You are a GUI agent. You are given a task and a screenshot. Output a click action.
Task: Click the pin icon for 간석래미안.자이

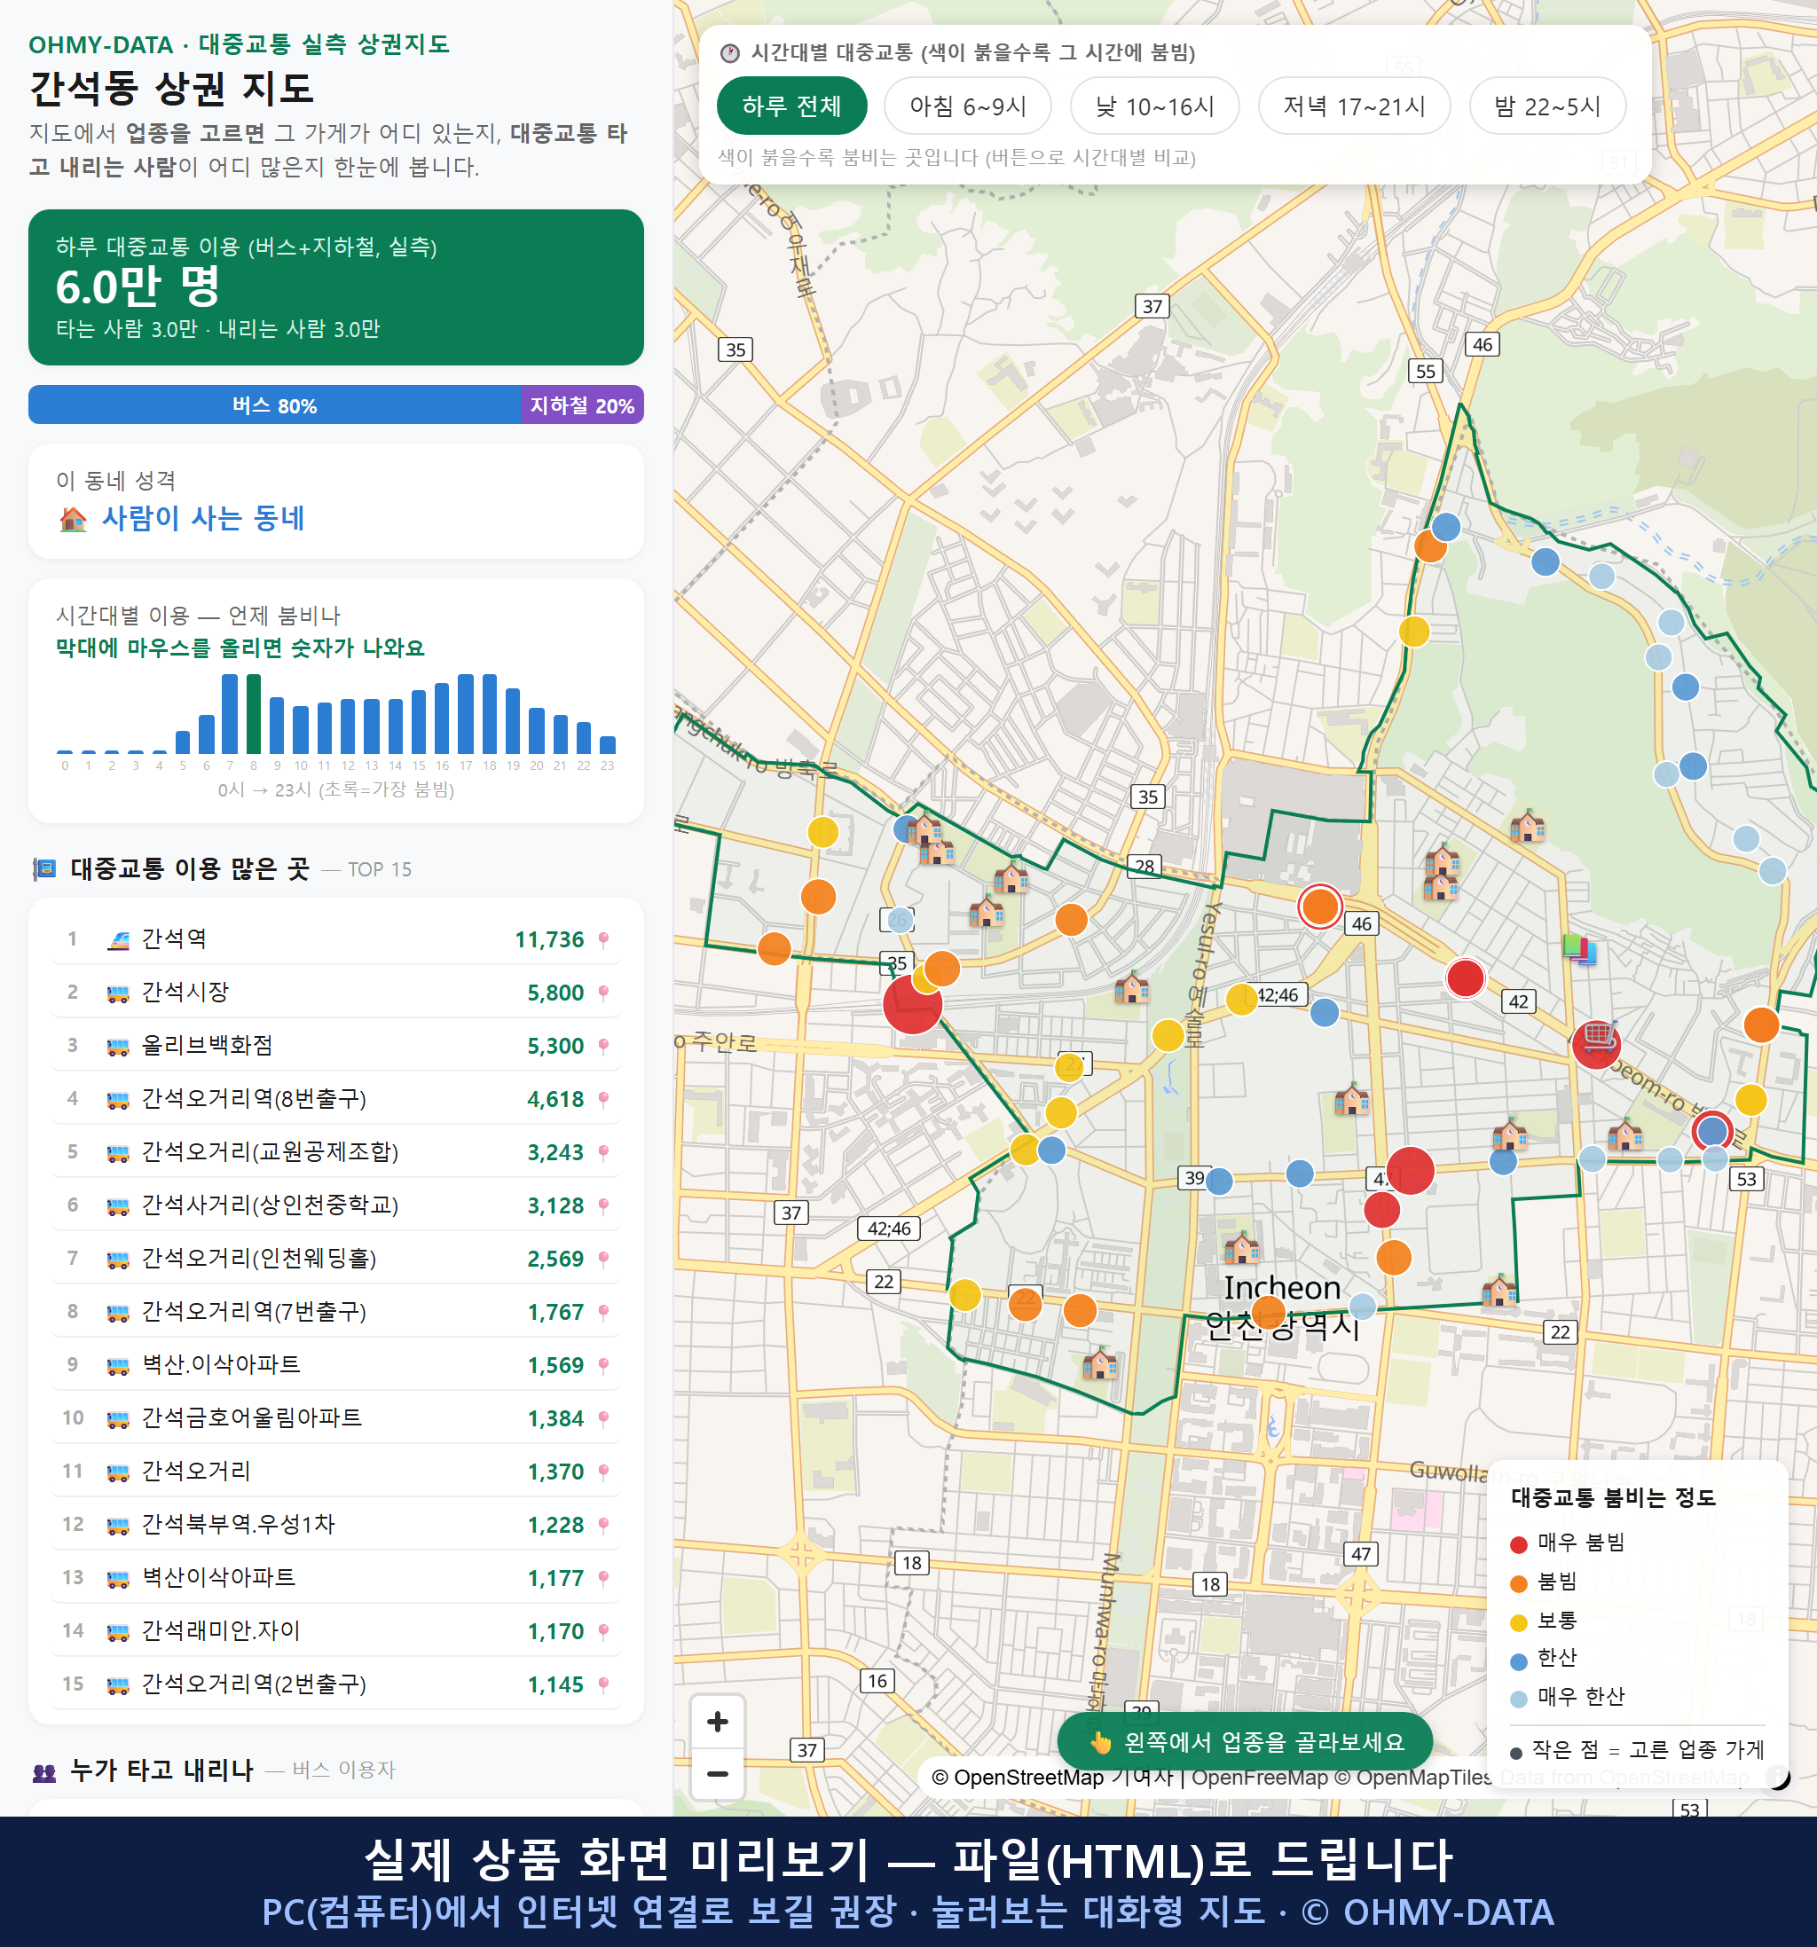[x=603, y=1631]
